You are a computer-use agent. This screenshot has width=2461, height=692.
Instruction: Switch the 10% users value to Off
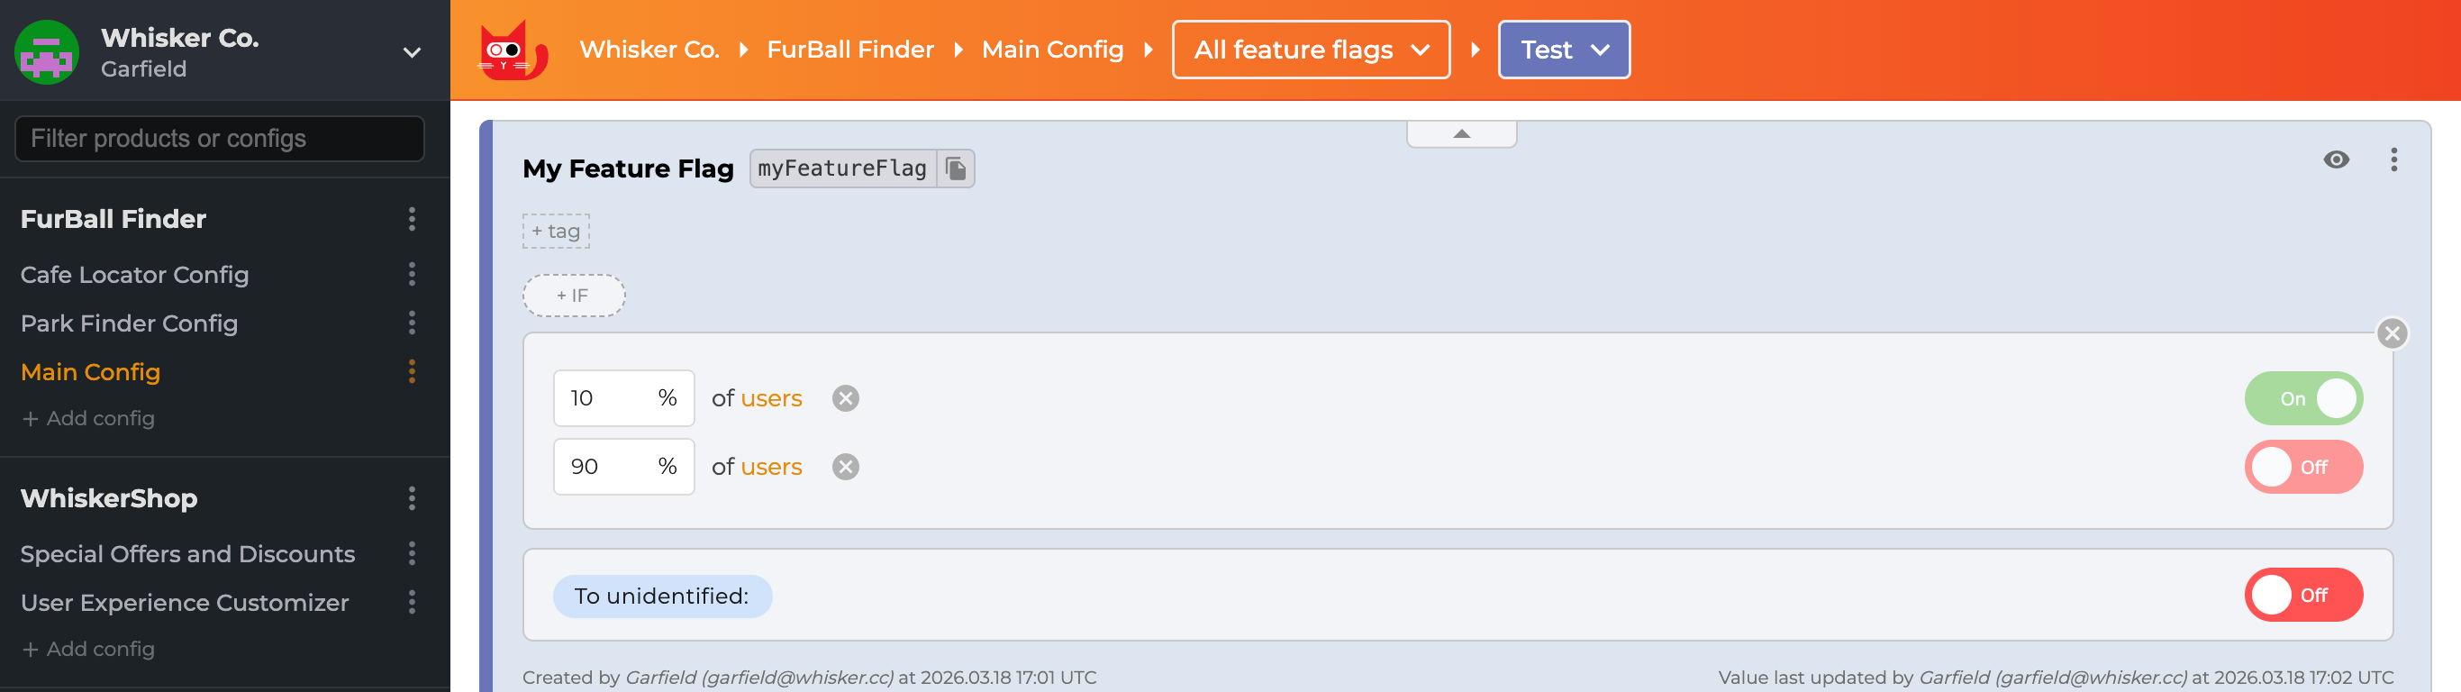click(x=2303, y=398)
